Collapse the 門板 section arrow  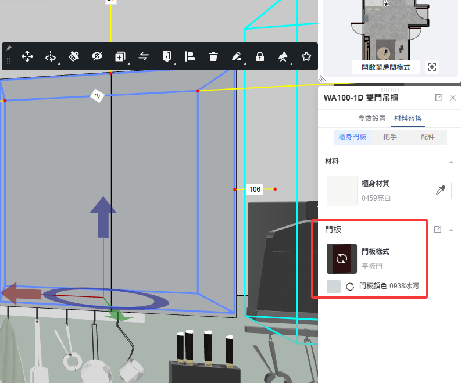451,230
